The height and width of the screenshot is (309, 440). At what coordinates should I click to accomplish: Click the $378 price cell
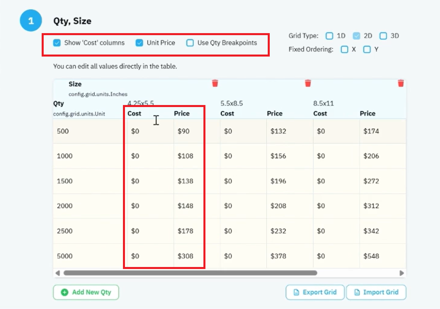click(290, 256)
